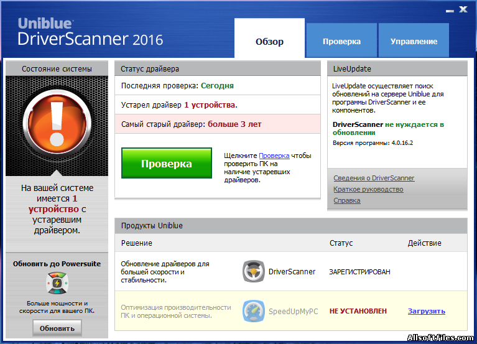This screenshot has height=344, width=477.
Task: Switch to the Обзор tab
Action: [269, 38]
